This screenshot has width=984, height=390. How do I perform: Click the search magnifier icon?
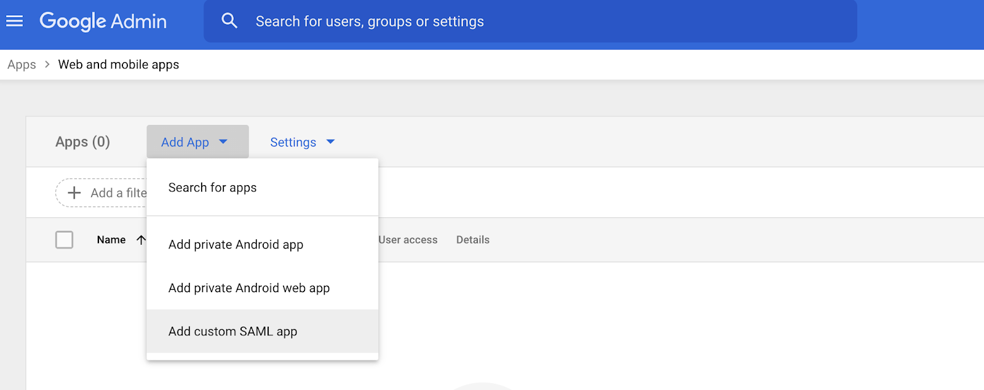pyautogui.click(x=229, y=21)
